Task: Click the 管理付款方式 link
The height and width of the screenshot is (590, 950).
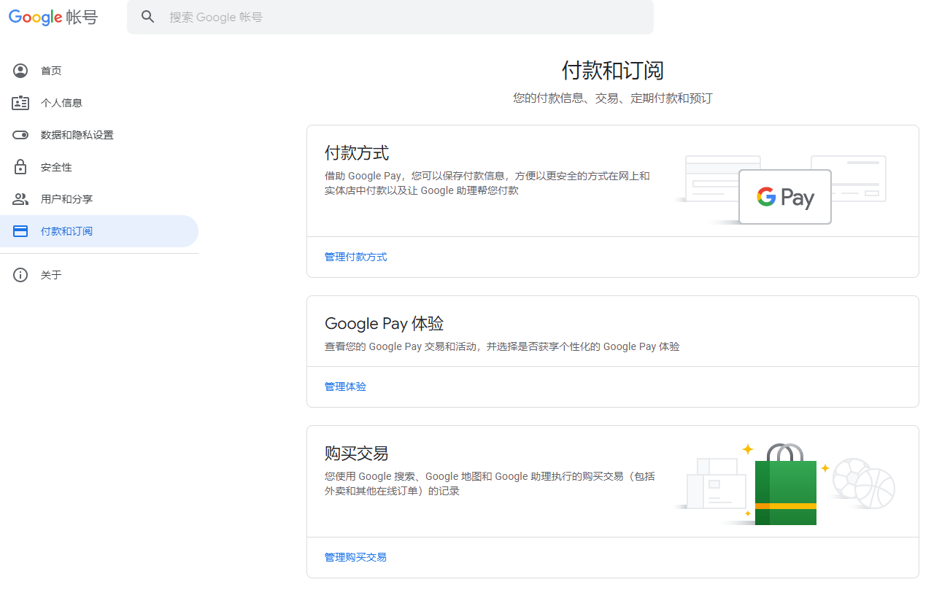Action: click(x=356, y=257)
